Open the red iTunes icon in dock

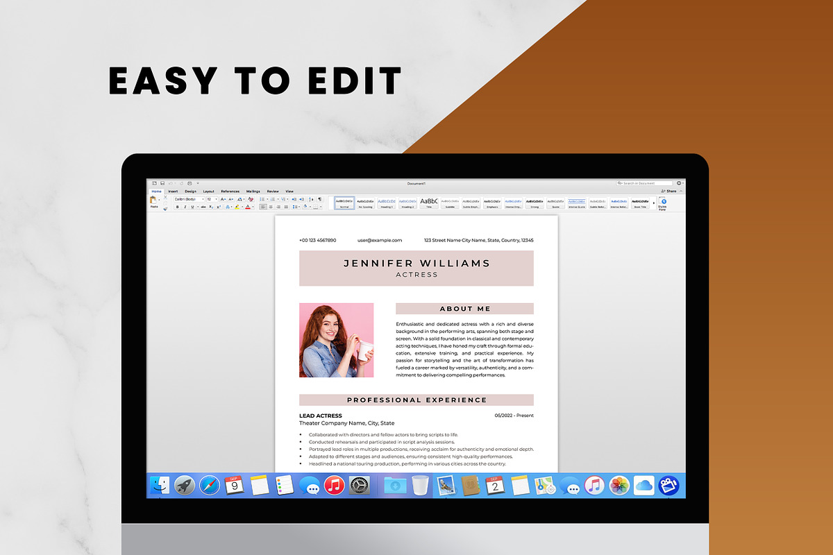pyautogui.click(x=335, y=486)
